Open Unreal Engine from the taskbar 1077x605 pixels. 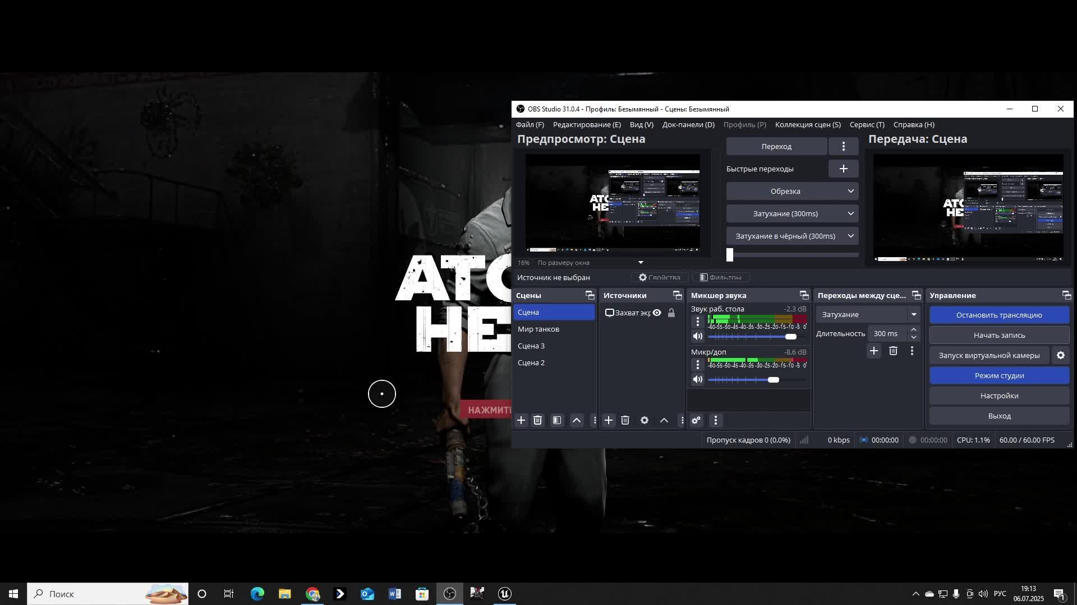504,594
